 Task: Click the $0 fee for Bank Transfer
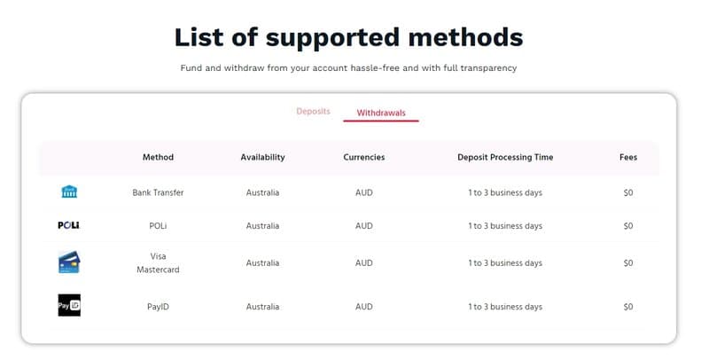point(628,192)
